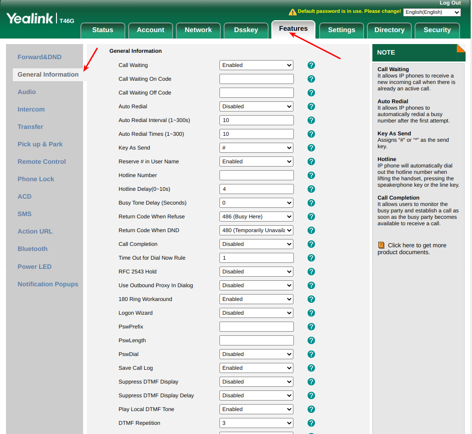Click help icon beside Auto Redial
472x434 pixels.
311,106
